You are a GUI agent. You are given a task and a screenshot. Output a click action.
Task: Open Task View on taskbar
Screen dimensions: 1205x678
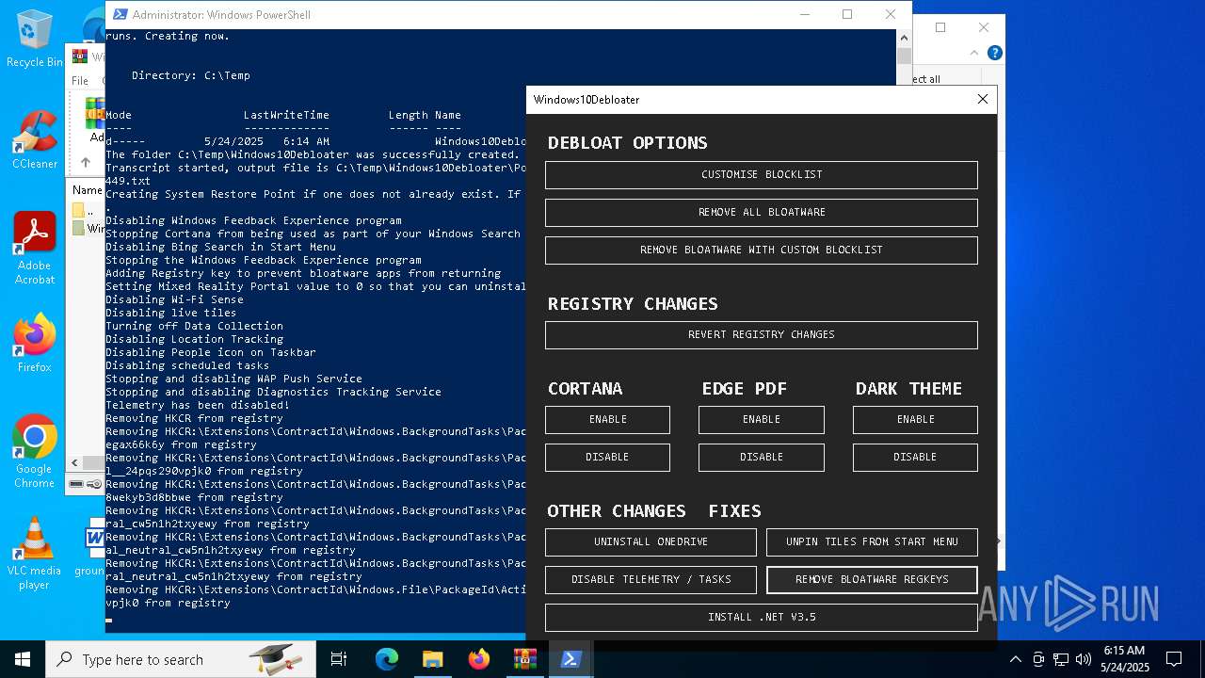click(x=339, y=659)
